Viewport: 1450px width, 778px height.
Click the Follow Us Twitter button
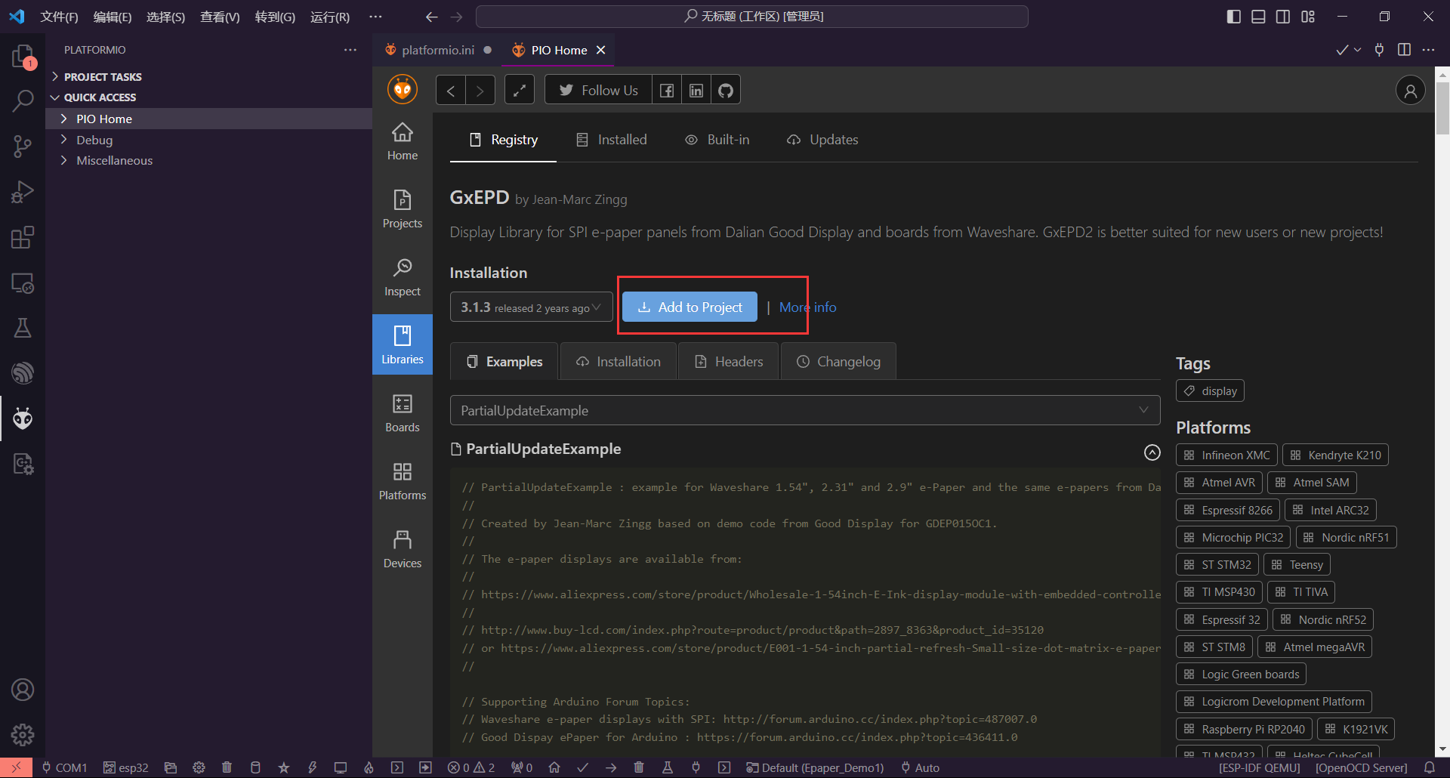click(x=599, y=91)
